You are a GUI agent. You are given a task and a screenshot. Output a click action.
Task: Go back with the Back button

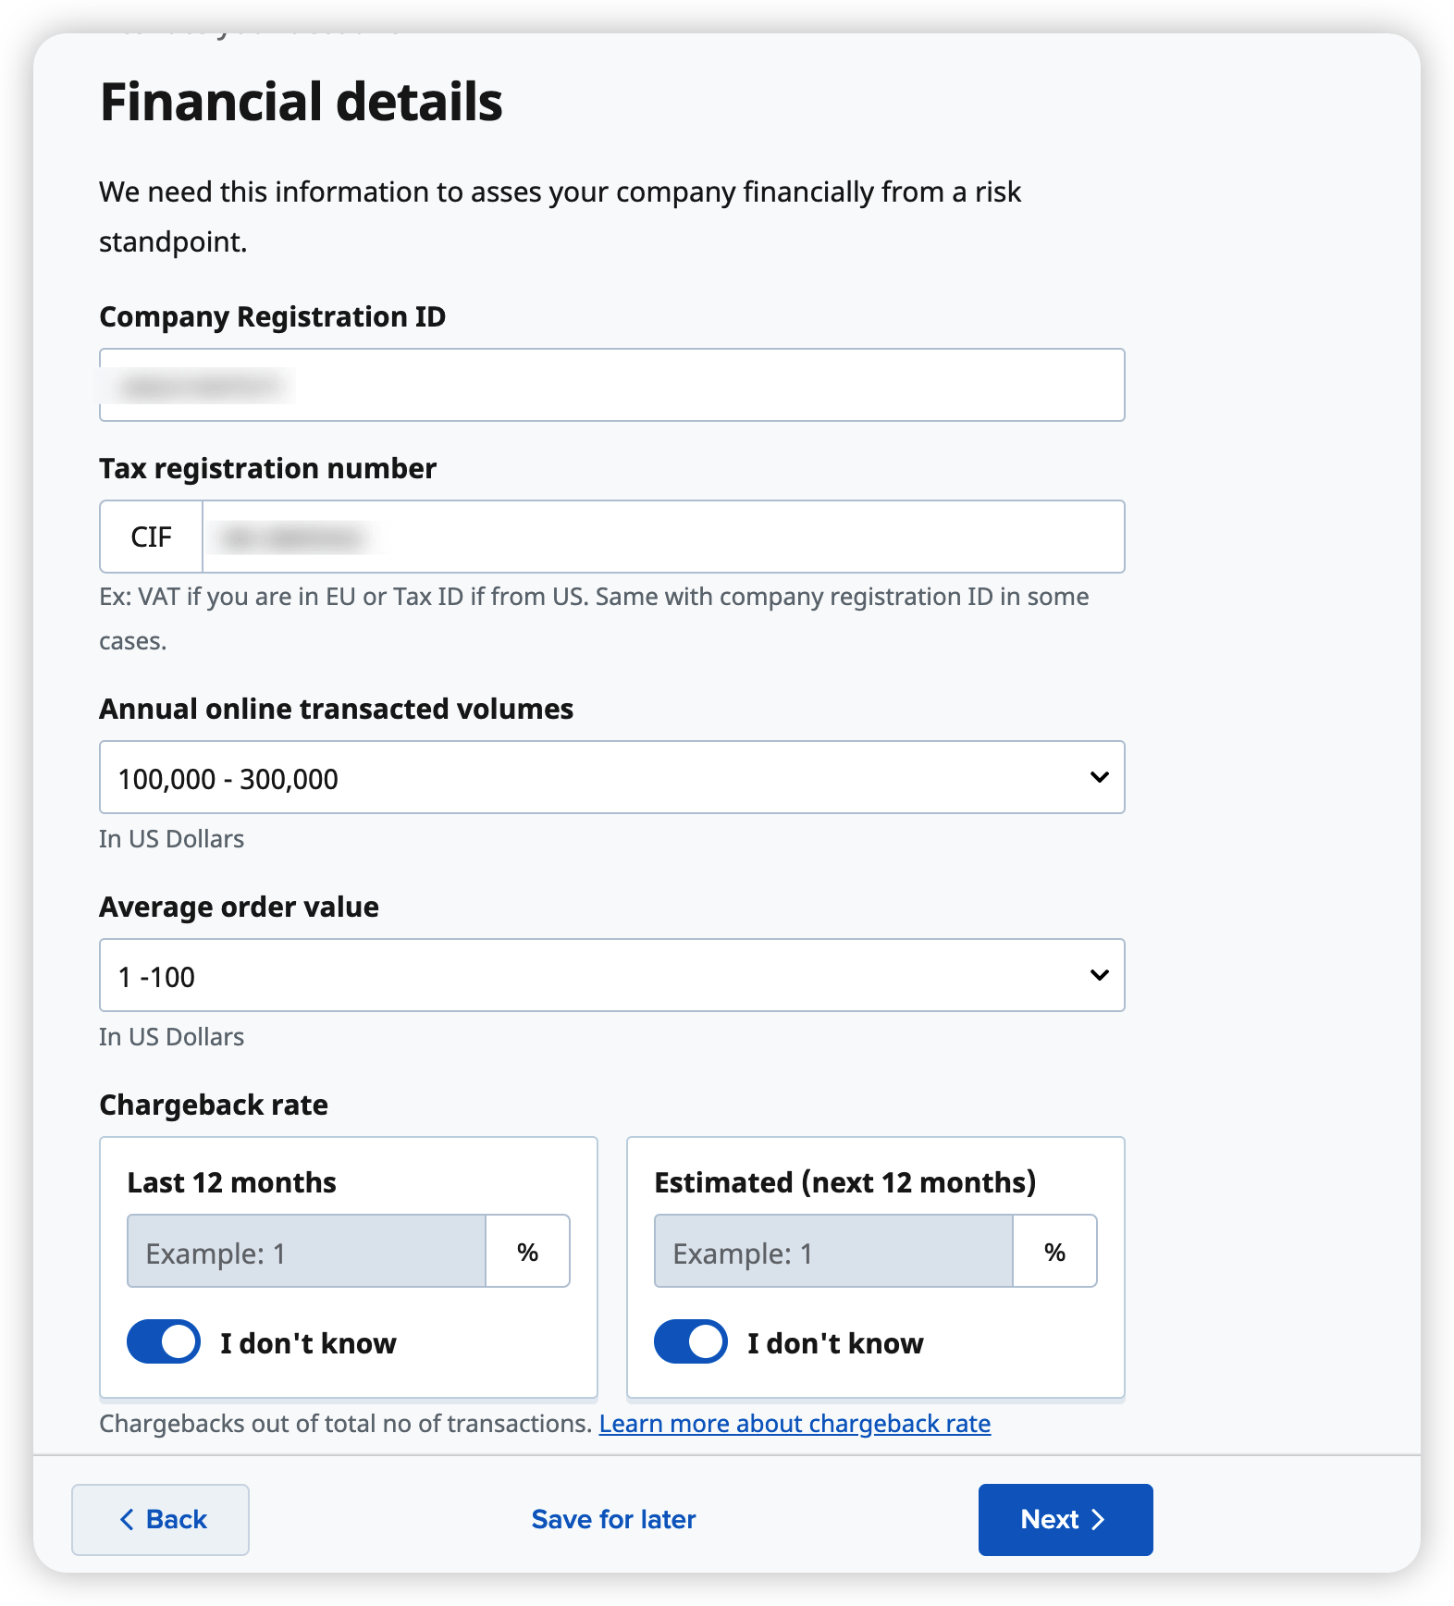coord(160,1519)
